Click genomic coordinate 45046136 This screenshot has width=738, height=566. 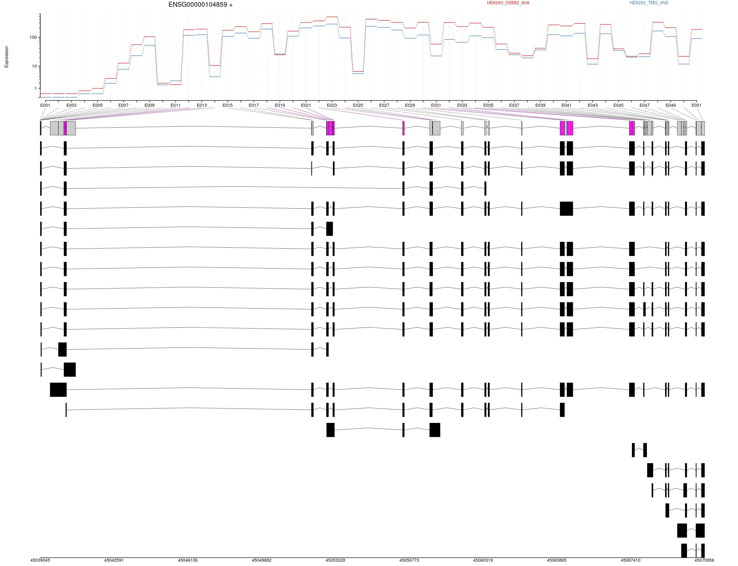point(188,560)
